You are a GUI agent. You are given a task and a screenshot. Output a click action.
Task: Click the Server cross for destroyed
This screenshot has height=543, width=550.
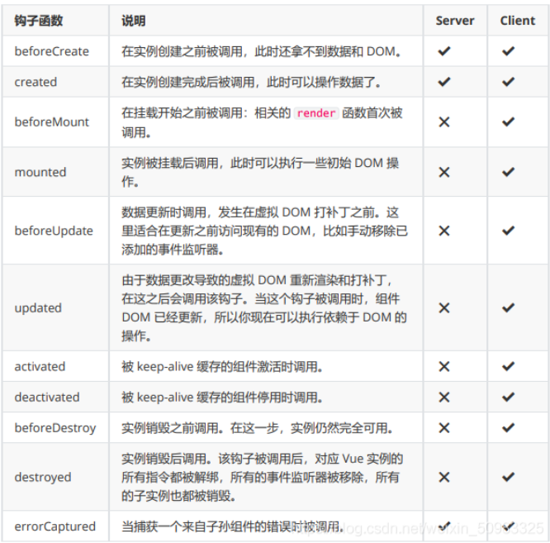tap(444, 477)
